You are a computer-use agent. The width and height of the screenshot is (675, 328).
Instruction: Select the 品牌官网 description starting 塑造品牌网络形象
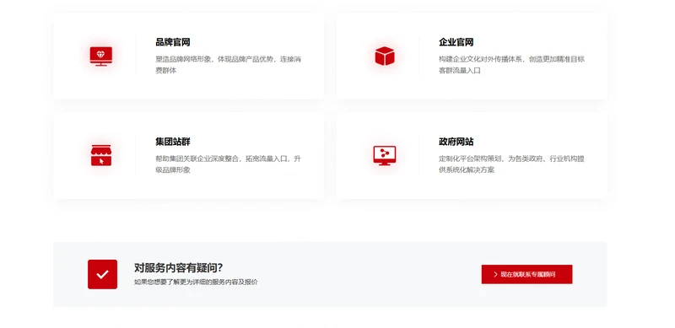coord(228,65)
